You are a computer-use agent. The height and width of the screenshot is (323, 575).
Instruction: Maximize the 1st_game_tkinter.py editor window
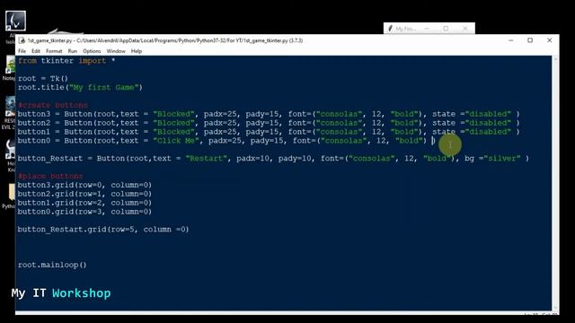pos(530,40)
